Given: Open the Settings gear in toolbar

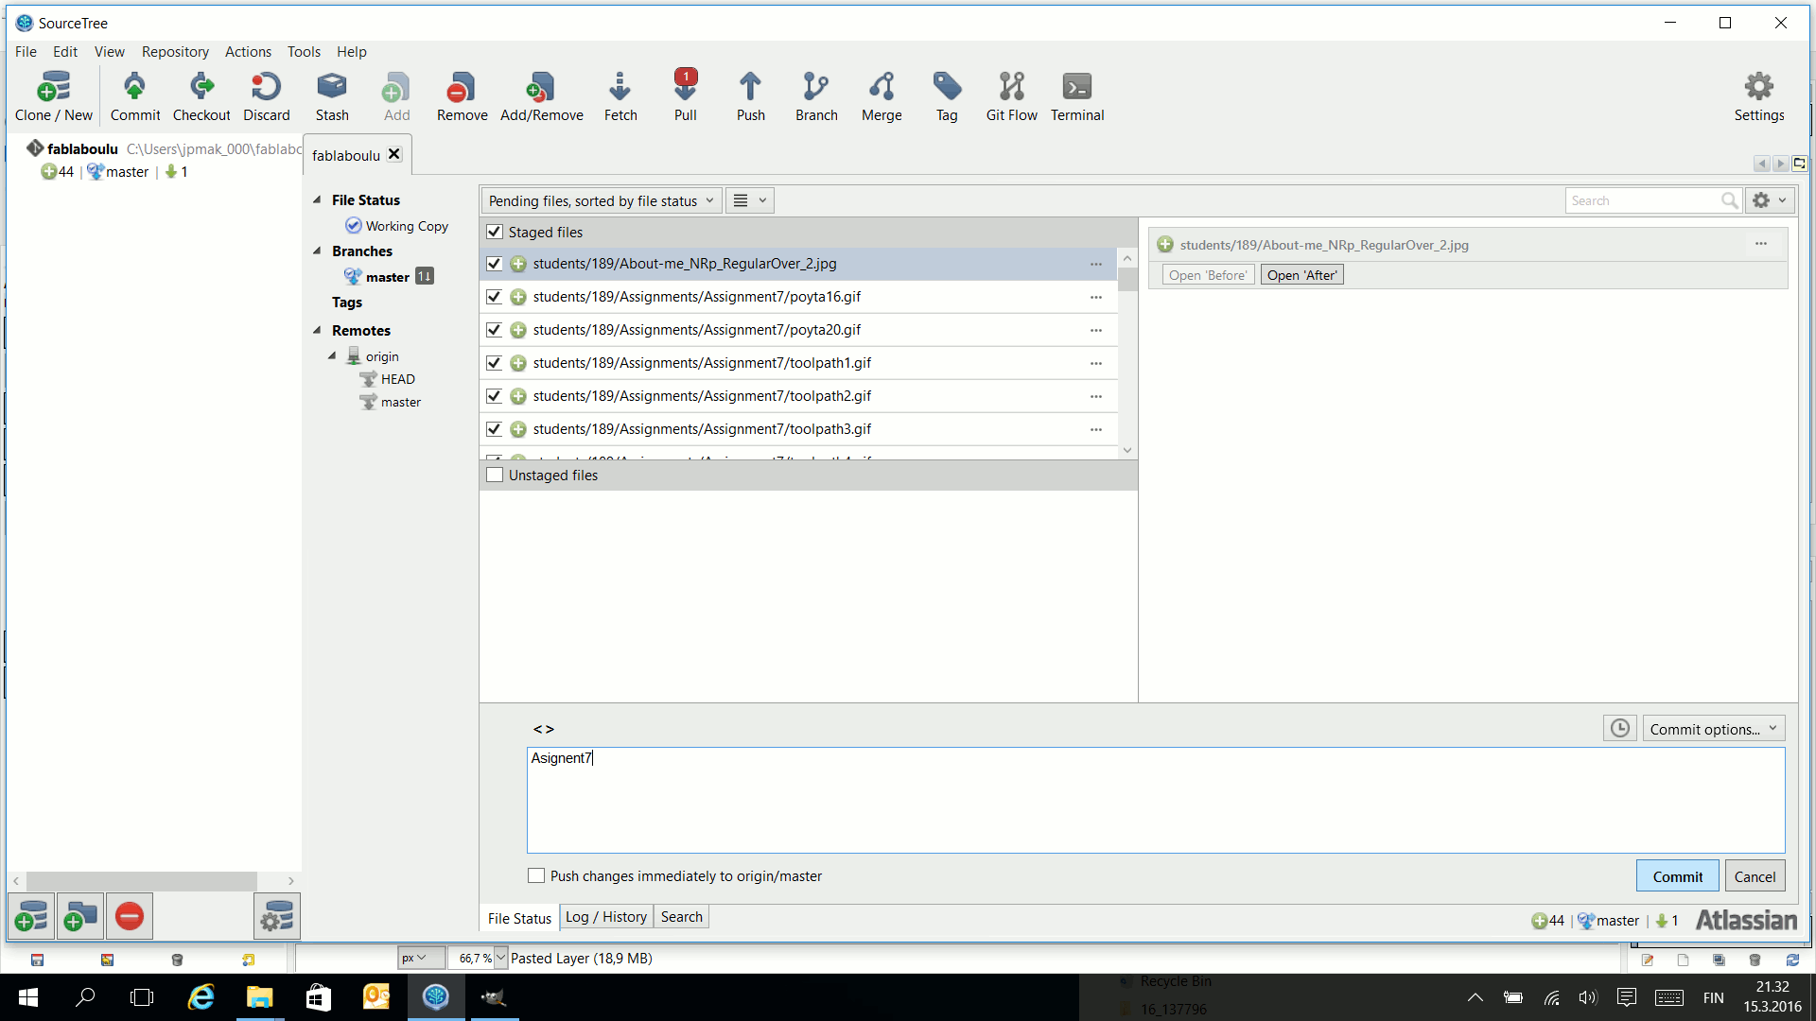Looking at the screenshot, I should click(1759, 96).
